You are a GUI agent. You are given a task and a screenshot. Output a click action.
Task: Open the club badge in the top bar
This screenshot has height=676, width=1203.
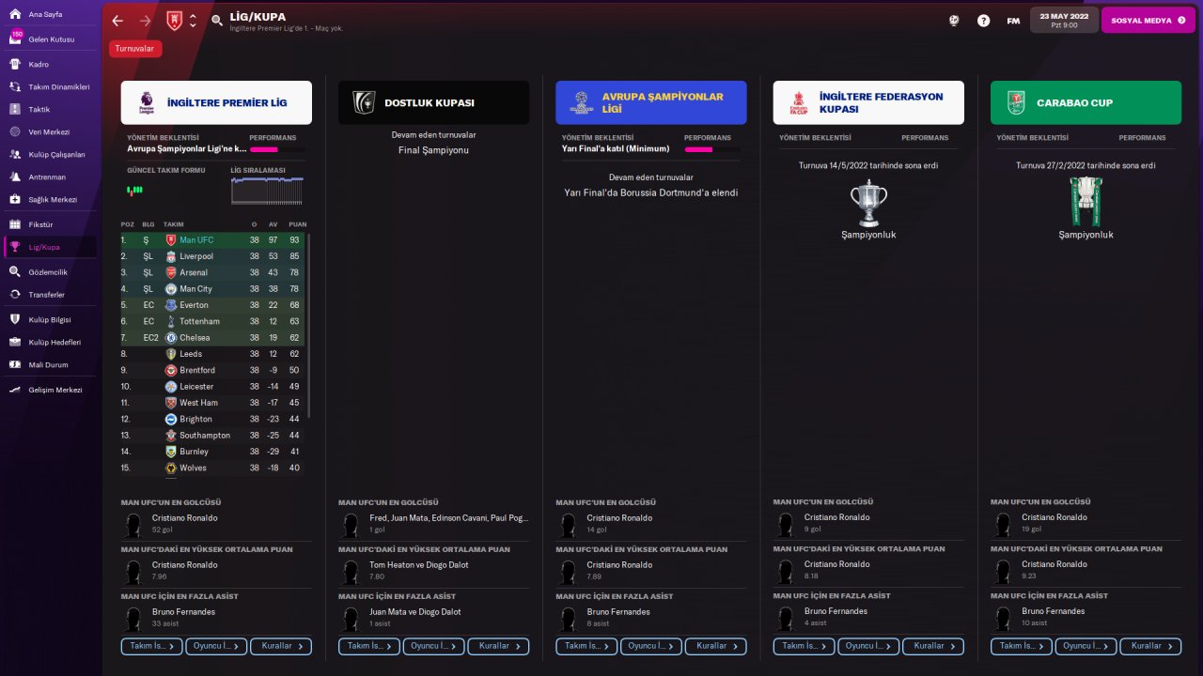pos(175,21)
